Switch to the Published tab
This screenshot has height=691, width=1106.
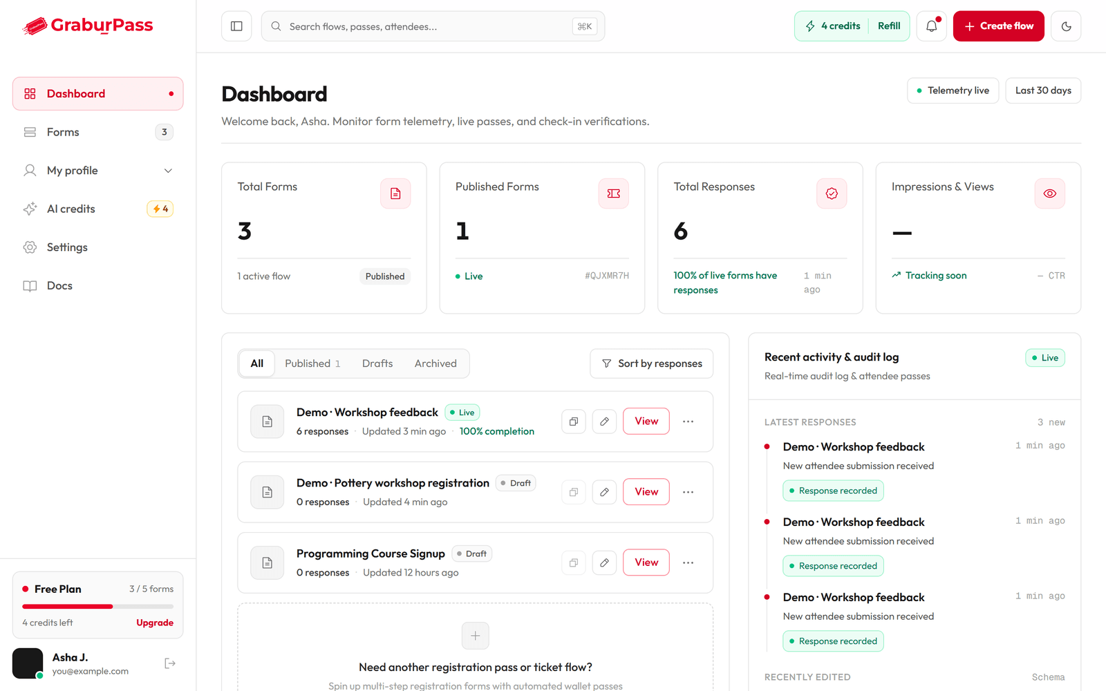[x=312, y=363]
